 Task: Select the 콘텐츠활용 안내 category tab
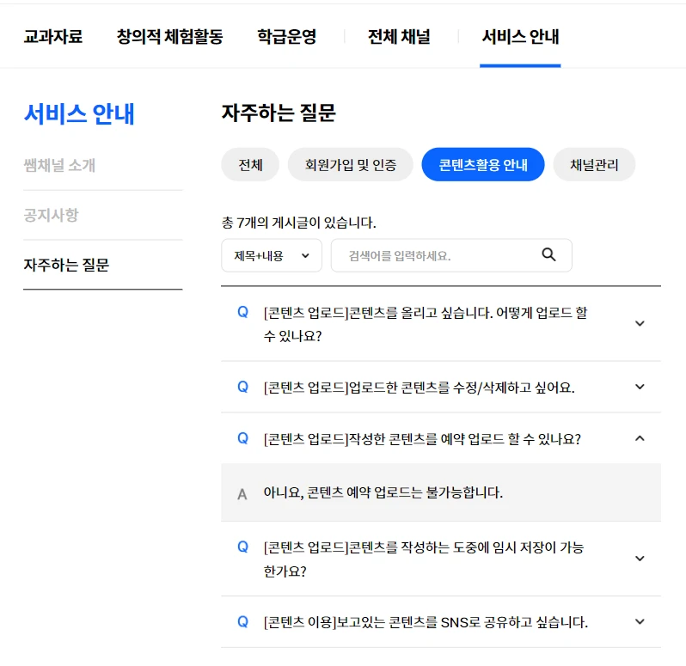point(483,164)
